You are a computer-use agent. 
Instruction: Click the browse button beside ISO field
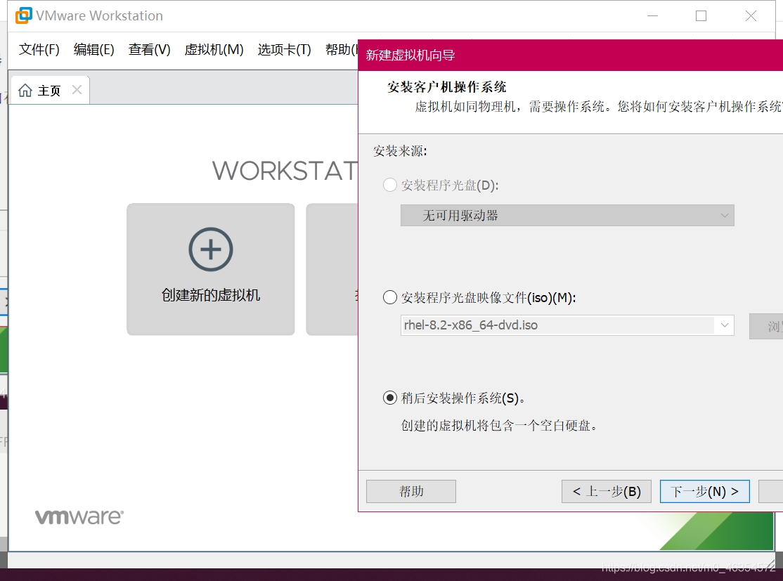click(x=766, y=326)
